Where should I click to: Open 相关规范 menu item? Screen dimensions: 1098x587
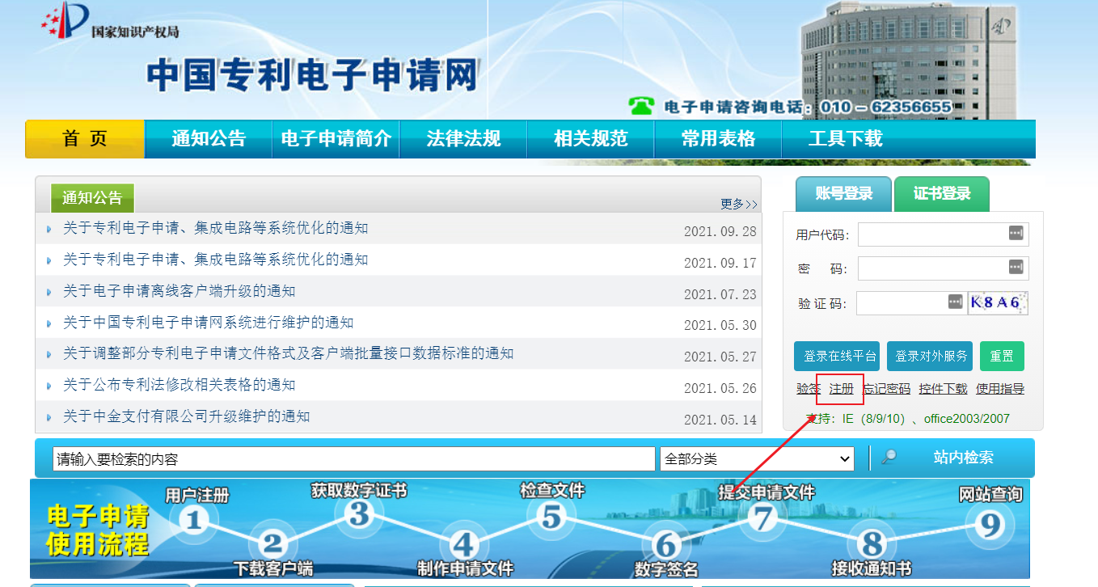(x=591, y=138)
